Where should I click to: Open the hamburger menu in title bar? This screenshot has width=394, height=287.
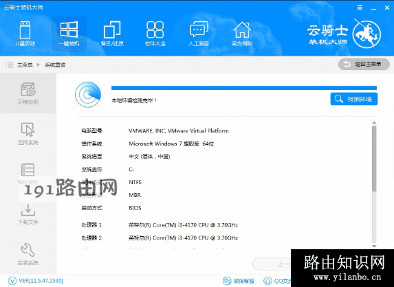coord(360,8)
